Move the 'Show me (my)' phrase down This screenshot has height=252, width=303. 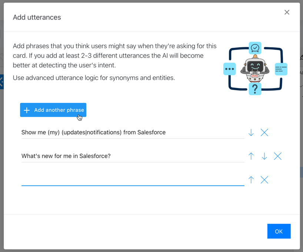[x=251, y=132]
